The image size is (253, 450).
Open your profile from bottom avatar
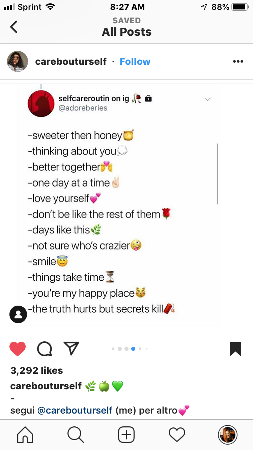pyautogui.click(x=228, y=434)
